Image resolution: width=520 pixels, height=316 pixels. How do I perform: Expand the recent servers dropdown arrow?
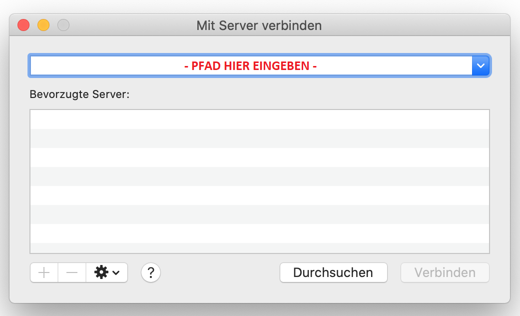(x=481, y=65)
